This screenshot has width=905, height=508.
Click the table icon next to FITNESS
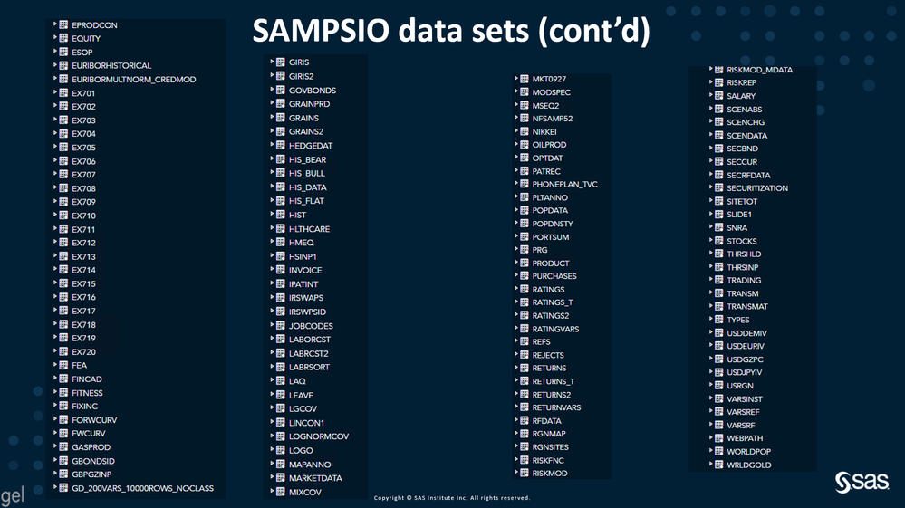63,393
